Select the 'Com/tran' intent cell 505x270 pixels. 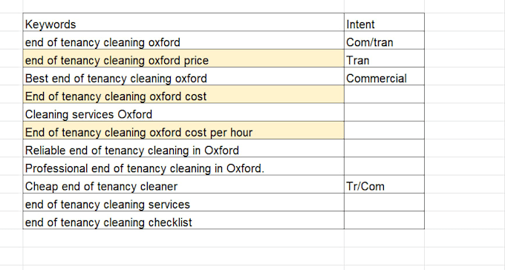[384, 40]
